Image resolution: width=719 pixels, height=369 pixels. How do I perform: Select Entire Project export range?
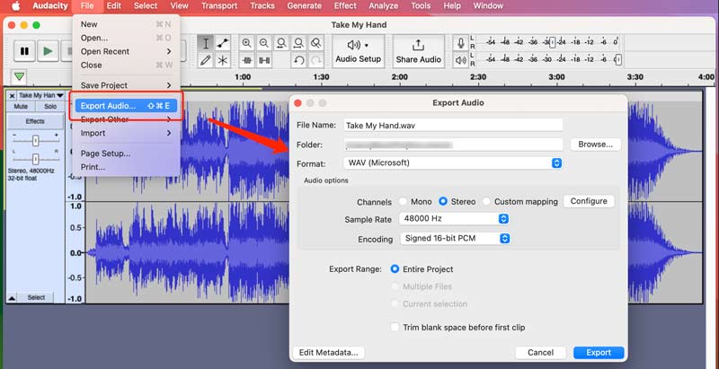pos(395,269)
